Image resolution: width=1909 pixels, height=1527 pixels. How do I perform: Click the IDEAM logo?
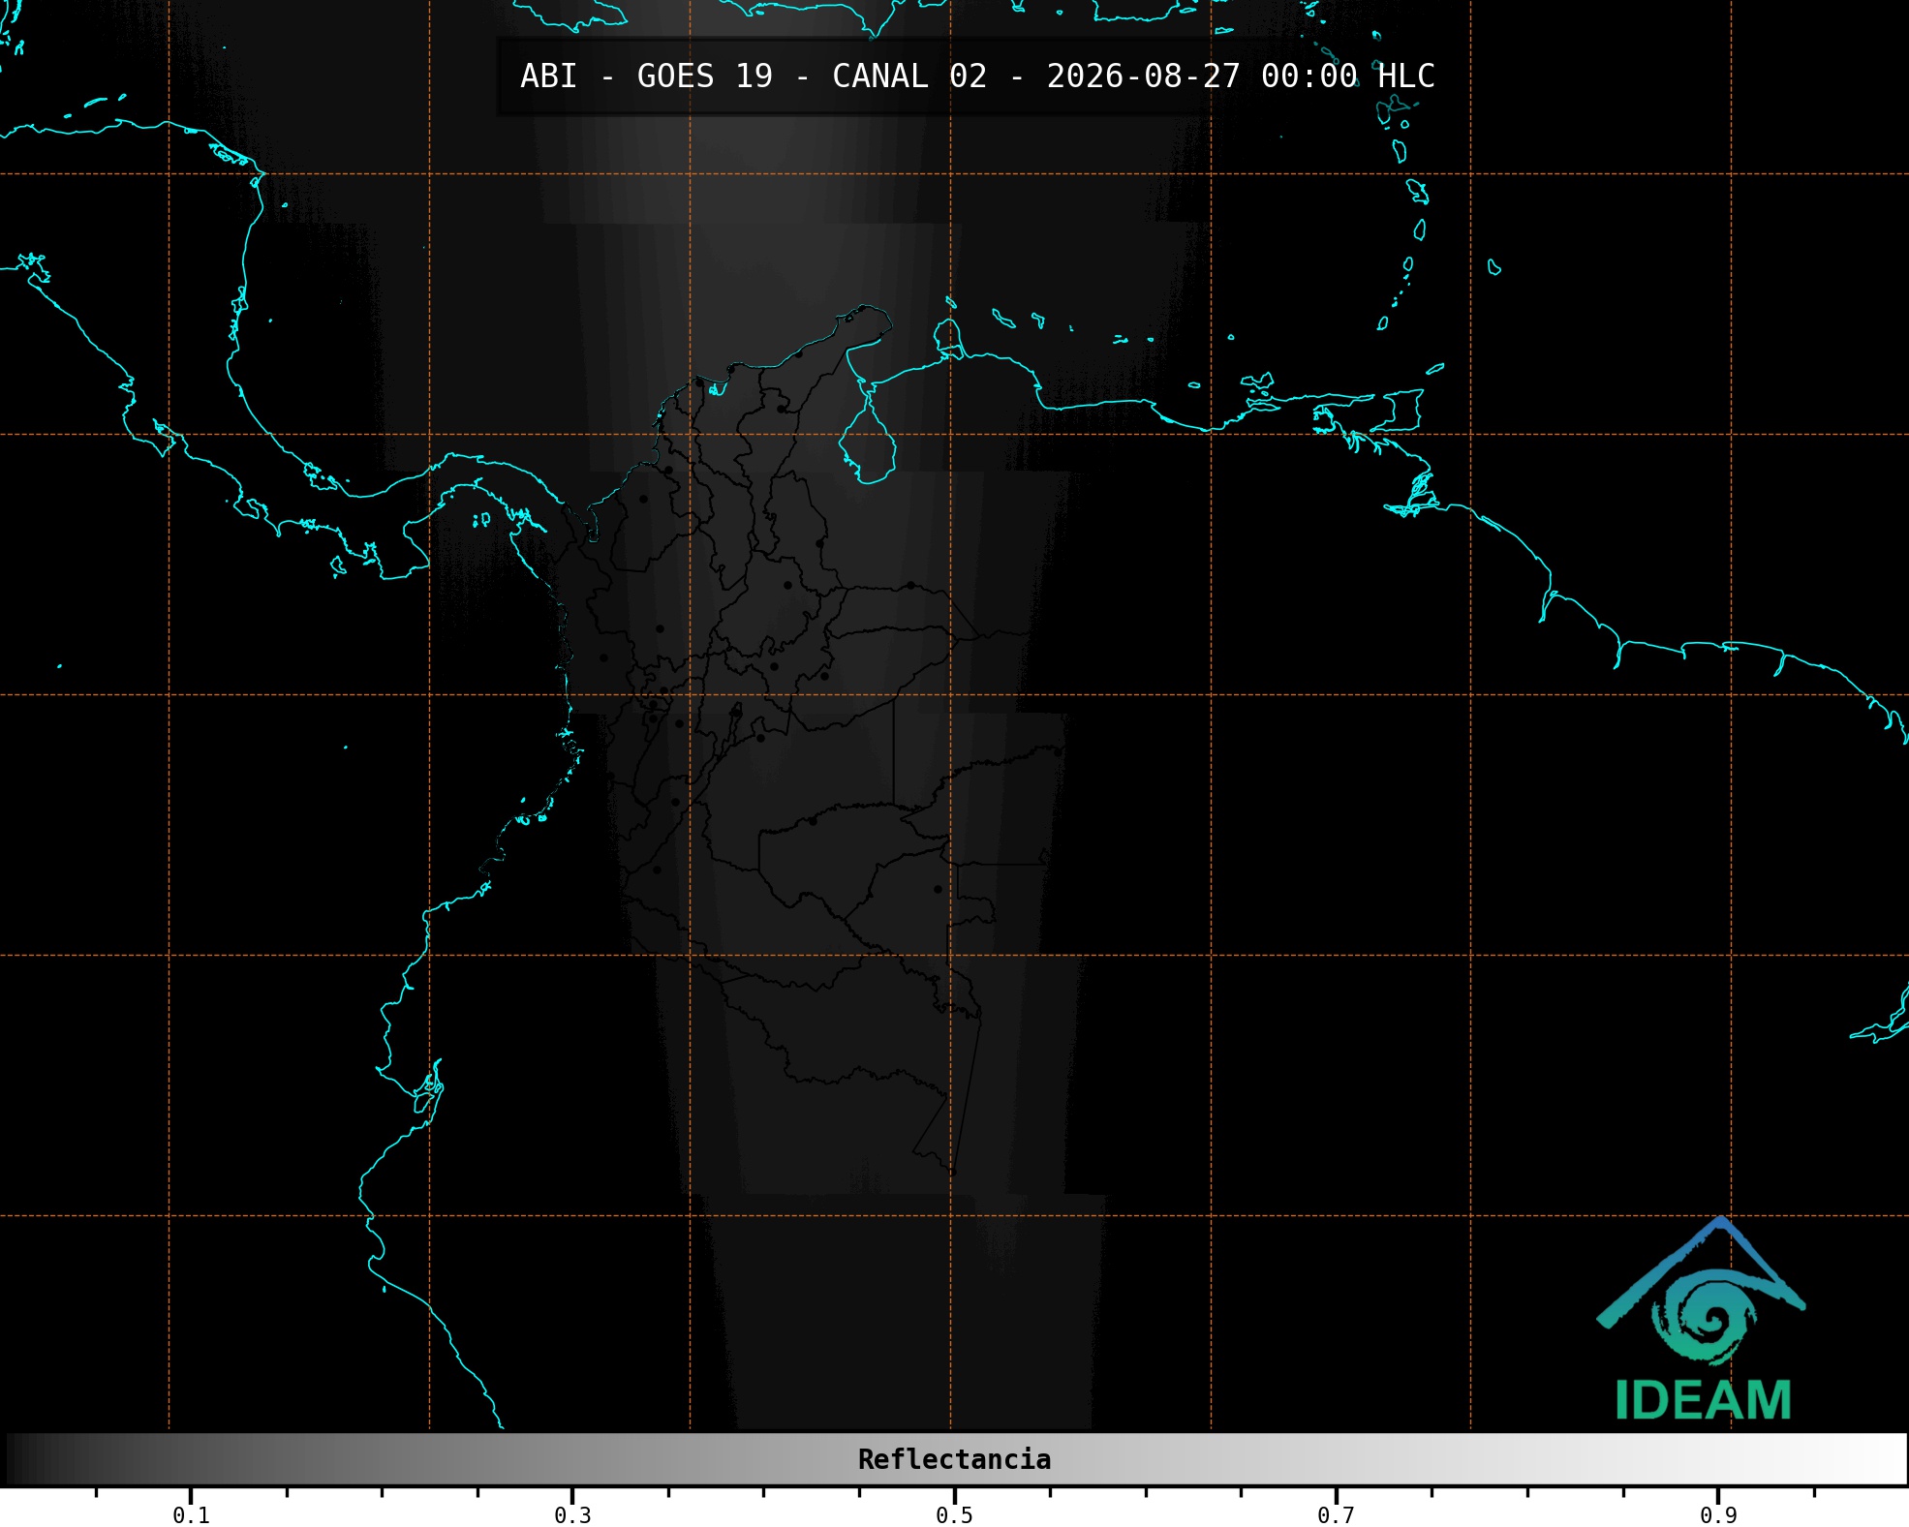point(1701,1319)
